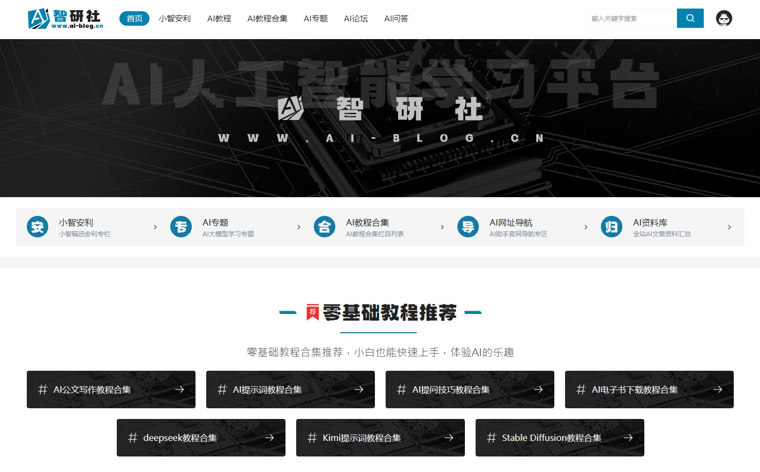Image resolution: width=760 pixels, height=472 pixels.
Task: Click the round 导 icon for AI网址导航
Action: click(468, 227)
